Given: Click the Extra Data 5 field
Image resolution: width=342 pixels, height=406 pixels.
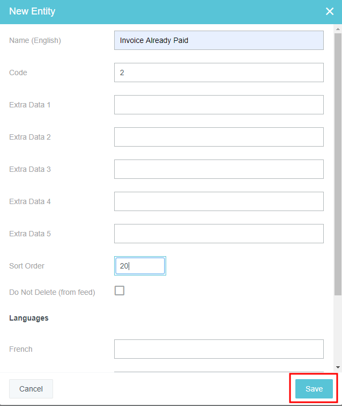Looking at the screenshot, I should pyautogui.click(x=219, y=234).
